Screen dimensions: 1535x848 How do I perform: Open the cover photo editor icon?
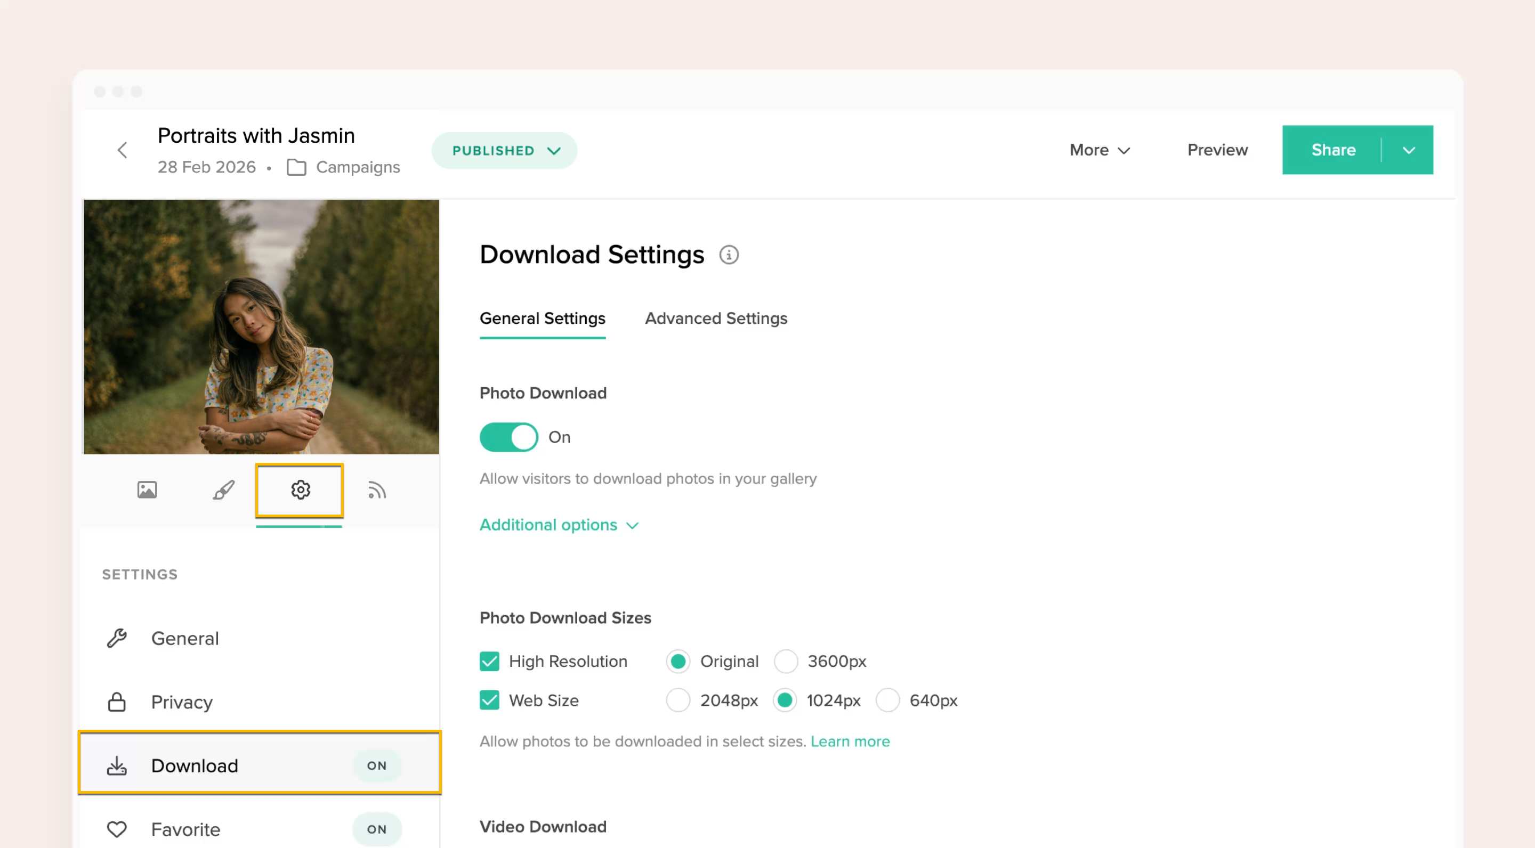[147, 490]
